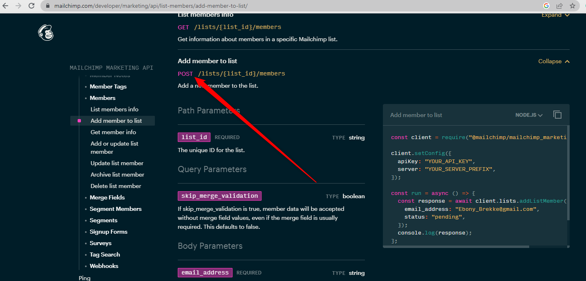
Task: Bookmark this page with the star icon
Action: click(573, 6)
